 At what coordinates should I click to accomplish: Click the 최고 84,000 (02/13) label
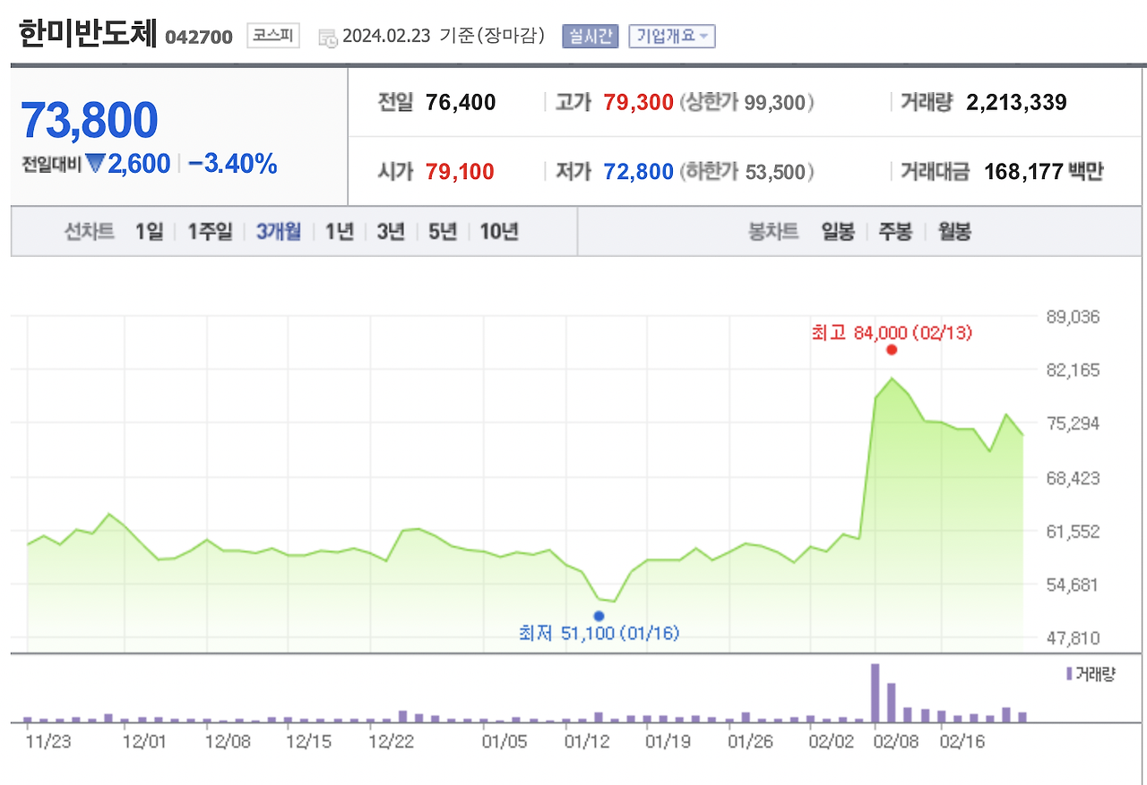tap(892, 332)
